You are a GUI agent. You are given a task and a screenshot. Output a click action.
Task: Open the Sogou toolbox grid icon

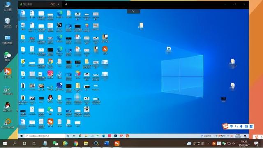pyautogui.click(x=251, y=127)
